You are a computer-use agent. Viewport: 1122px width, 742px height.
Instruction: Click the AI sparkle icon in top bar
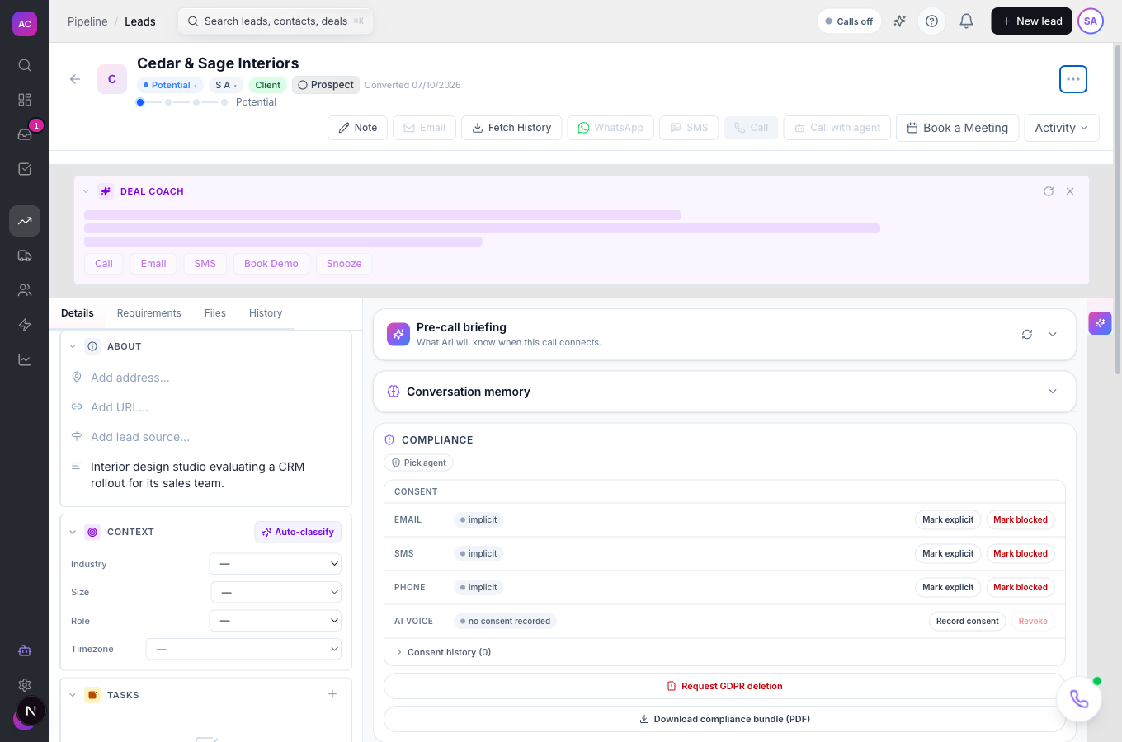(x=900, y=21)
